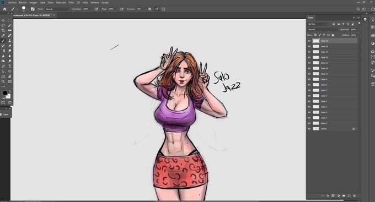The width and height of the screenshot is (375, 202).
Task: Toggle visibility of Capa 7 layer
Action: click(309, 90)
